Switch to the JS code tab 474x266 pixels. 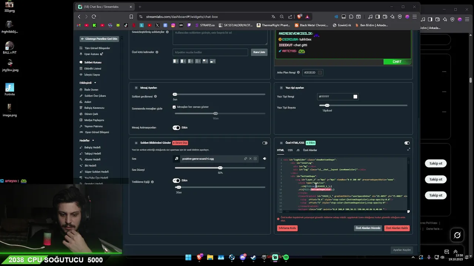coord(298,150)
